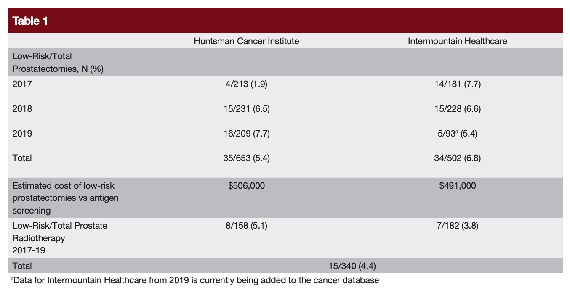Click the 2017 row label
Screen dimensions: 570x290
click(x=22, y=84)
